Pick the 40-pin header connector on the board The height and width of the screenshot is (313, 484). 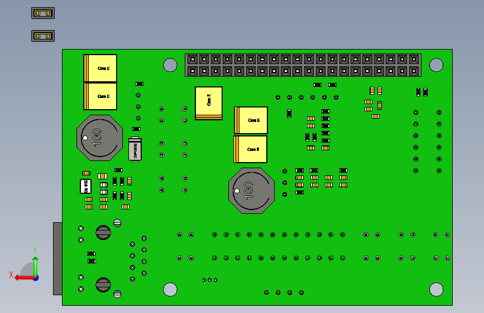[x=303, y=65]
